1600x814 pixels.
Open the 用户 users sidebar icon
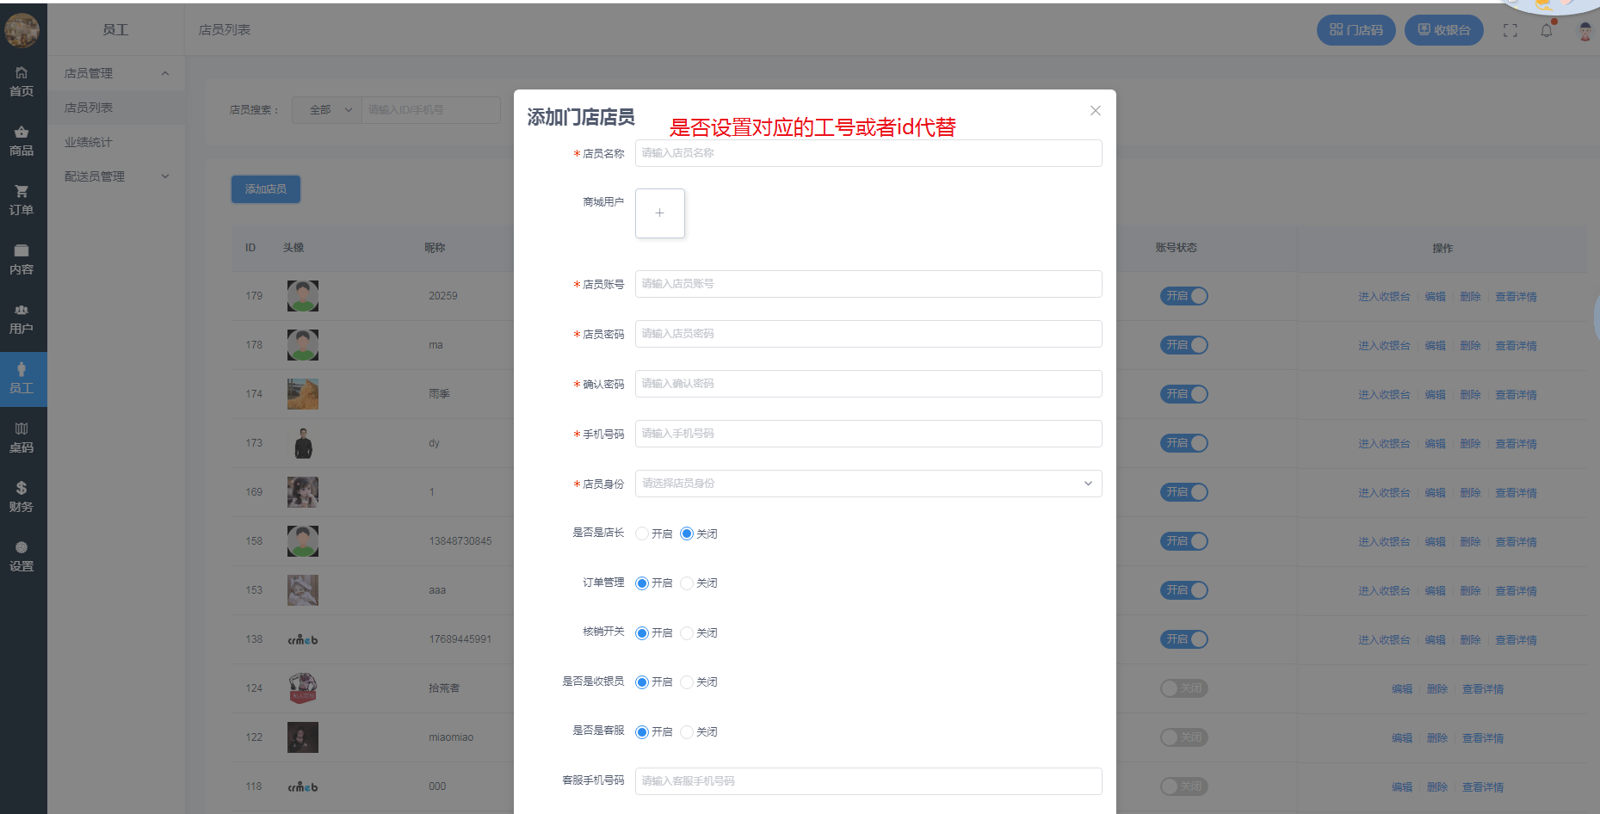[22, 319]
